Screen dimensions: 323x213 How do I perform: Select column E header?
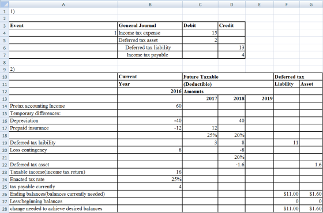(x=260, y=5)
